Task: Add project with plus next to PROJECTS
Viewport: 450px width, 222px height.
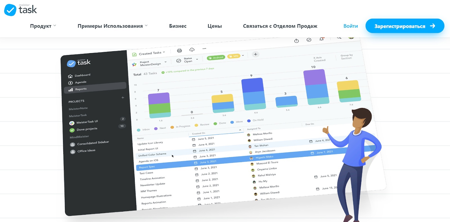Action: pos(123,98)
